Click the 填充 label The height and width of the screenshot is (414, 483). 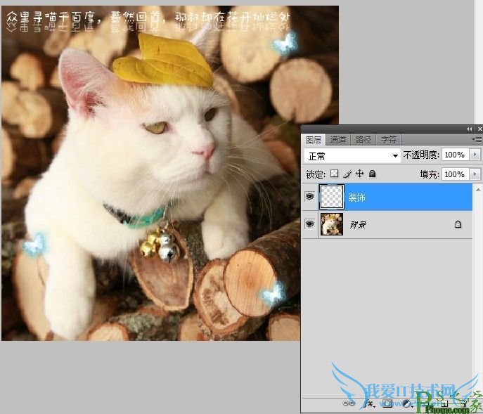pos(430,174)
